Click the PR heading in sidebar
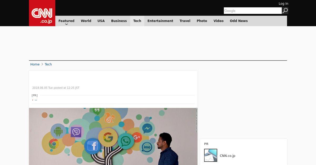 (x=206, y=144)
